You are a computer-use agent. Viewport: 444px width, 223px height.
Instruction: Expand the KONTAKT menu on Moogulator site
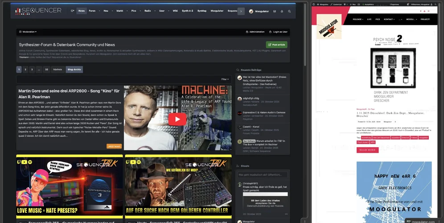tap(389, 19)
